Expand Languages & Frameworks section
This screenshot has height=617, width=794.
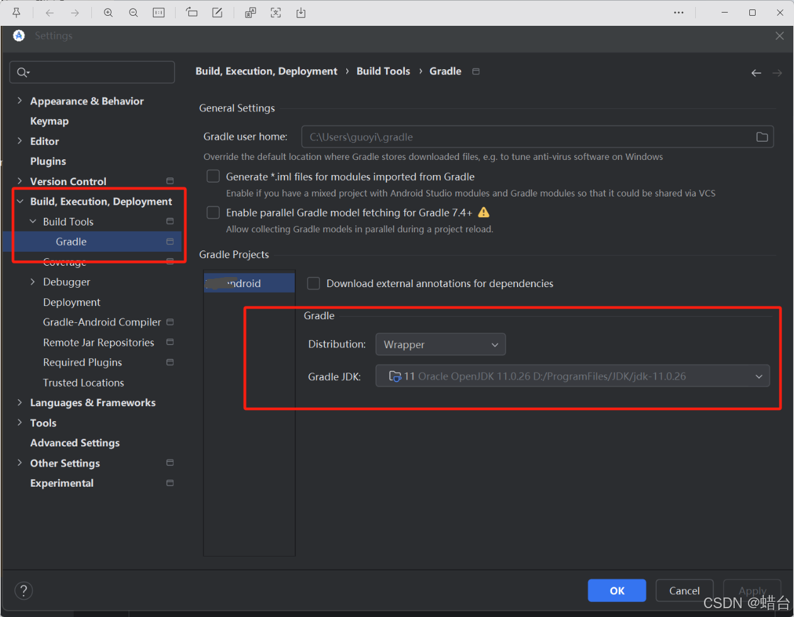point(20,402)
